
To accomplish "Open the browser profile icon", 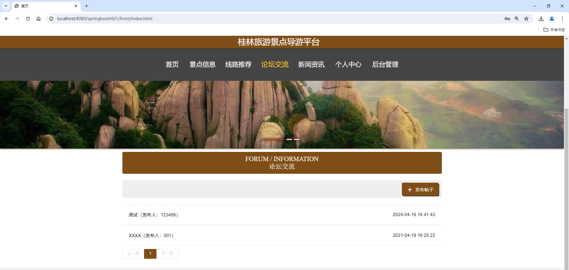I will (552, 18).
